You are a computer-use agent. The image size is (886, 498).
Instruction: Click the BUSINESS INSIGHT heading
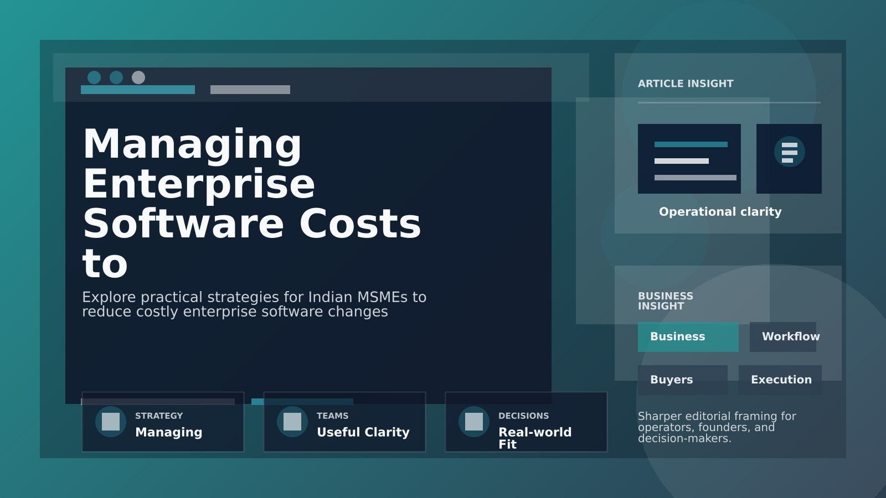[666, 301]
